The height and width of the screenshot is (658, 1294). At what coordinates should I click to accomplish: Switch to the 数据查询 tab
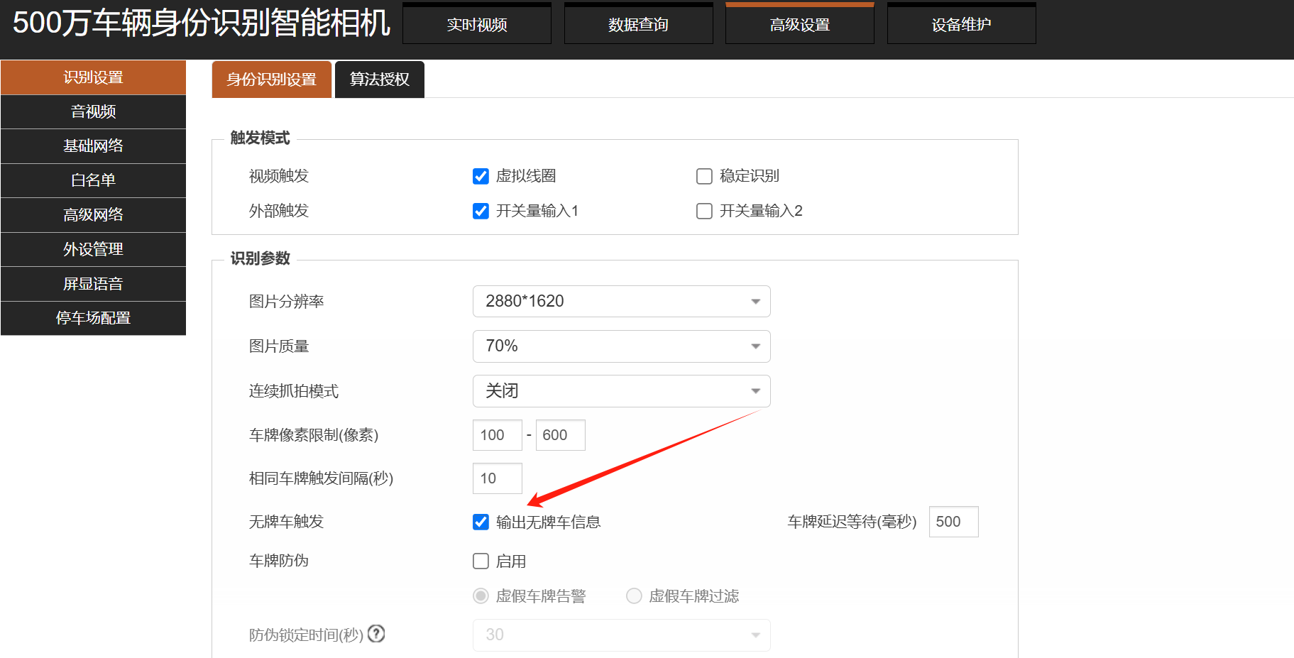click(639, 24)
